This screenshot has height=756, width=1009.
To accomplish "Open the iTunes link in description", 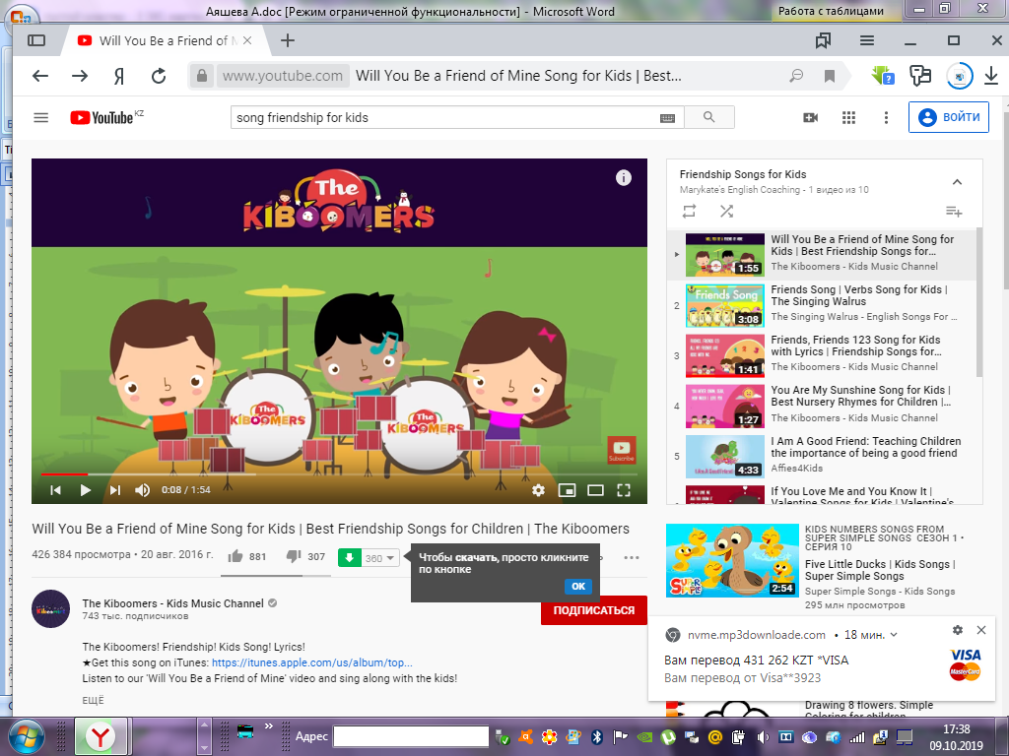I will (312, 662).
